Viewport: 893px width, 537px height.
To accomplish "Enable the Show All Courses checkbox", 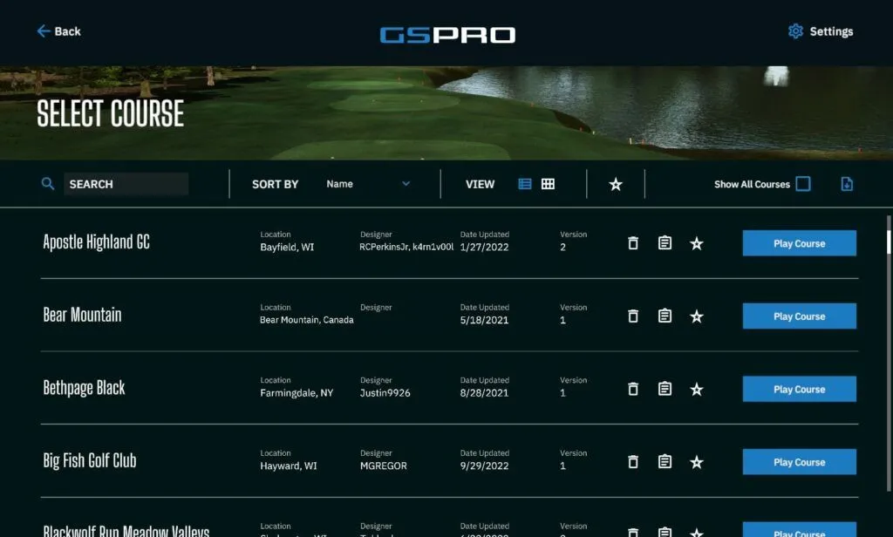I will [x=803, y=184].
